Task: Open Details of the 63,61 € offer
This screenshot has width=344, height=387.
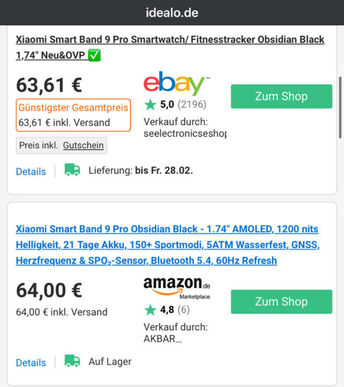Action: [x=31, y=172]
